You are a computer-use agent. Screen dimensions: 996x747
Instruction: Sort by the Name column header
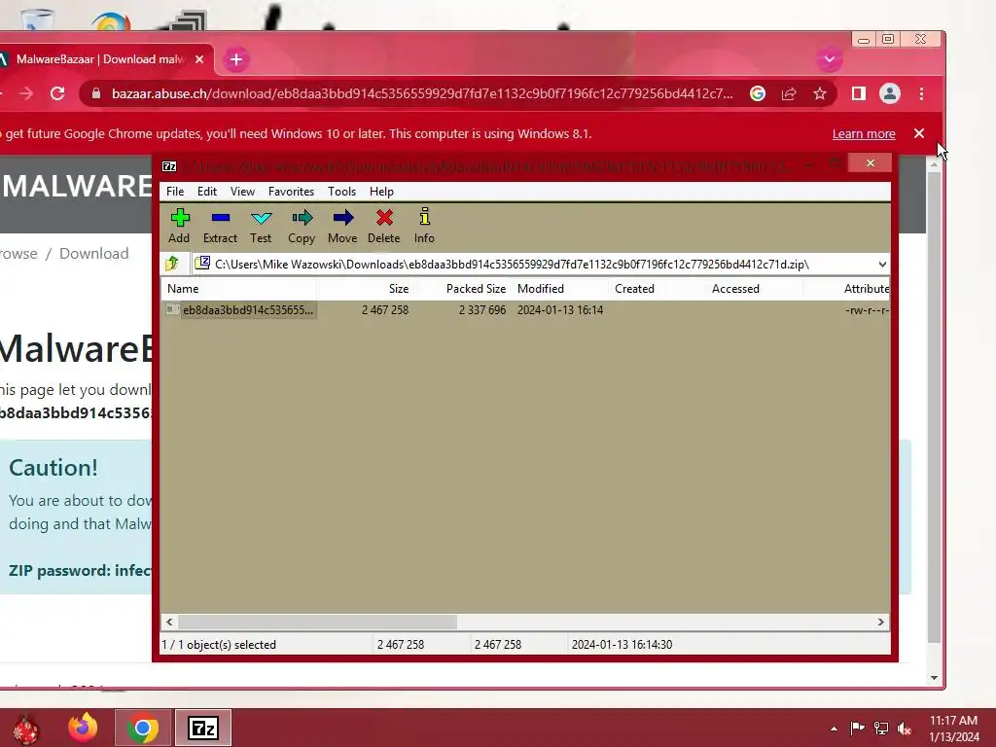coord(239,288)
